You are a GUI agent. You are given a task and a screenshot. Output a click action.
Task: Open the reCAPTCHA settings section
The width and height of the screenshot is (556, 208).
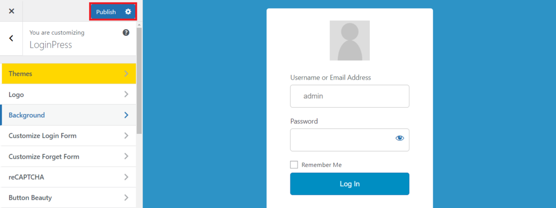pyautogui.click(x=69, y=177)
